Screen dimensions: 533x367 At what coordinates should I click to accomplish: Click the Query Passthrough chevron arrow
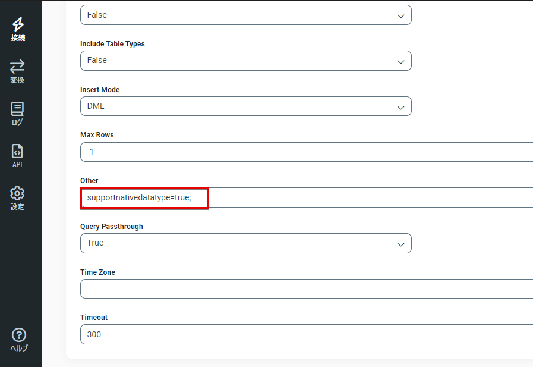point(400,244)
